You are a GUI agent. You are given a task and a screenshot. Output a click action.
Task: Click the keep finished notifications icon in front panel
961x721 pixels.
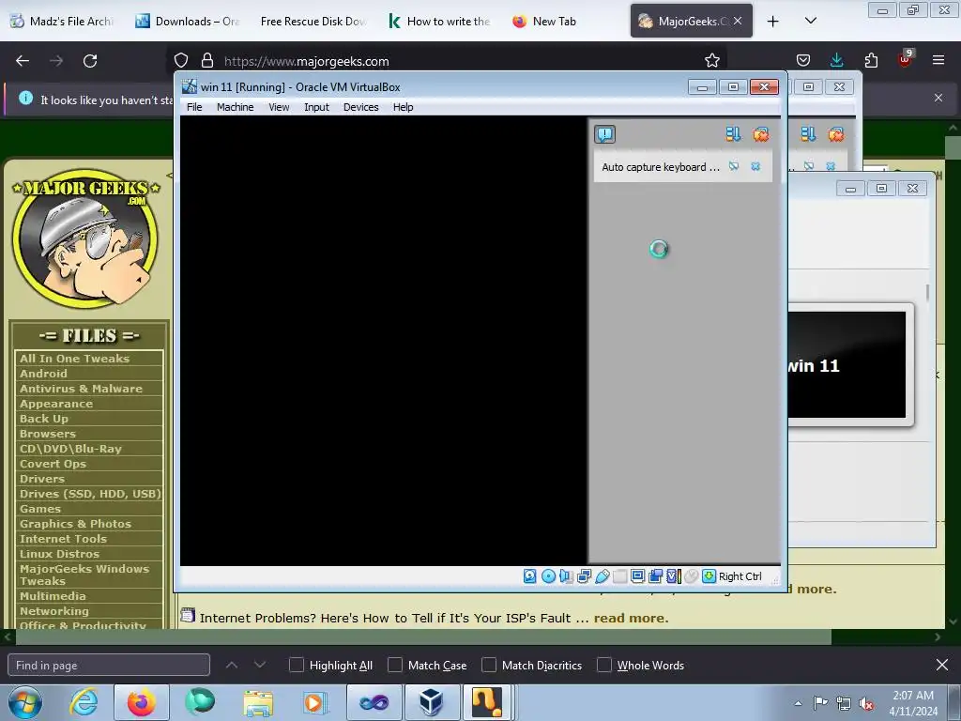733,134
